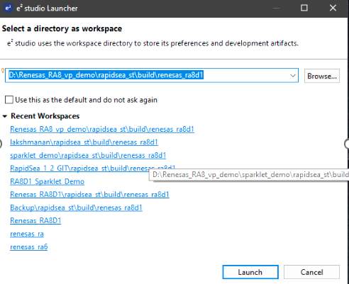
Task: Select Renesas_RA8D1\rapidsea_st\build\renesas_ra8d1 workspace link
Action: 89,195
